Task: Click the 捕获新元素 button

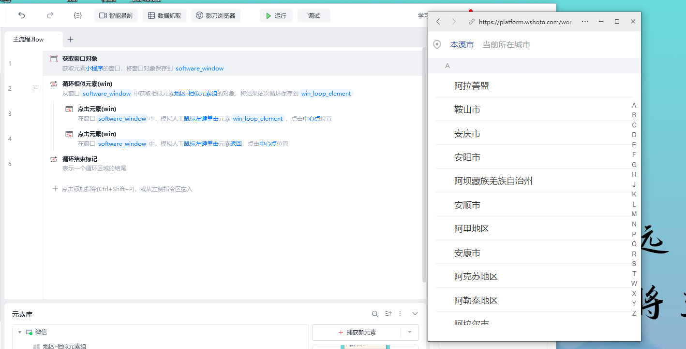Action: [x=357, y=332]
